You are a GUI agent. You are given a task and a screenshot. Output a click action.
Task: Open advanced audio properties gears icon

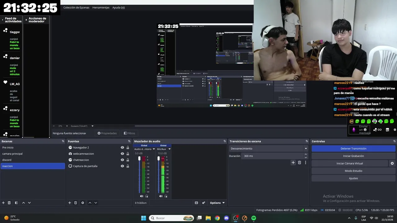pyautogui.click(x=204, y=203)
